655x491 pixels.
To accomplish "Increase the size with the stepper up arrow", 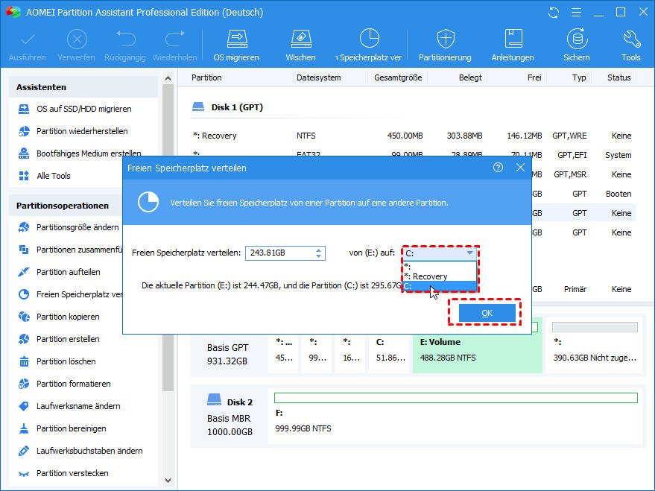I will 320,250.
